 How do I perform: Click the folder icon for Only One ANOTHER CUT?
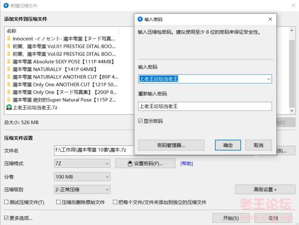9,84
